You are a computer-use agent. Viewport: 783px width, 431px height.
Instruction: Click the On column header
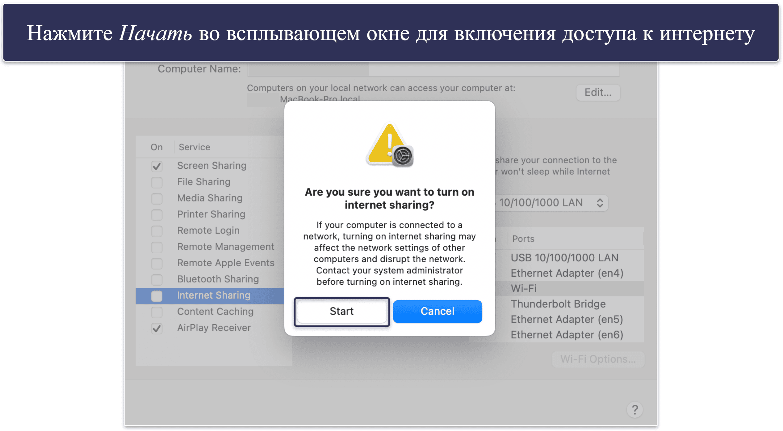coord(157,147)
